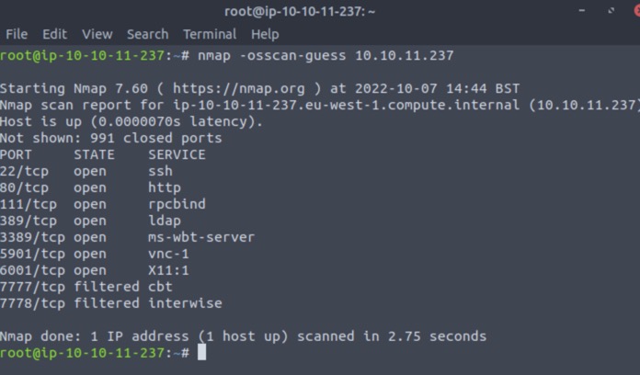
Task: Open the View menu
Action: [x=97, y=34]
